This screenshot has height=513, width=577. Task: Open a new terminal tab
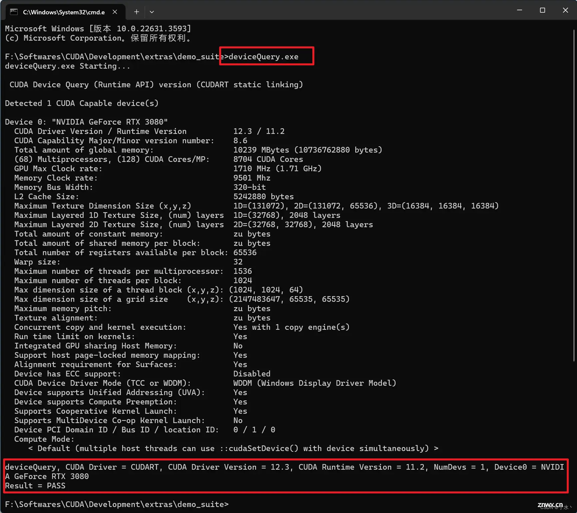click(x=137, y=12)
